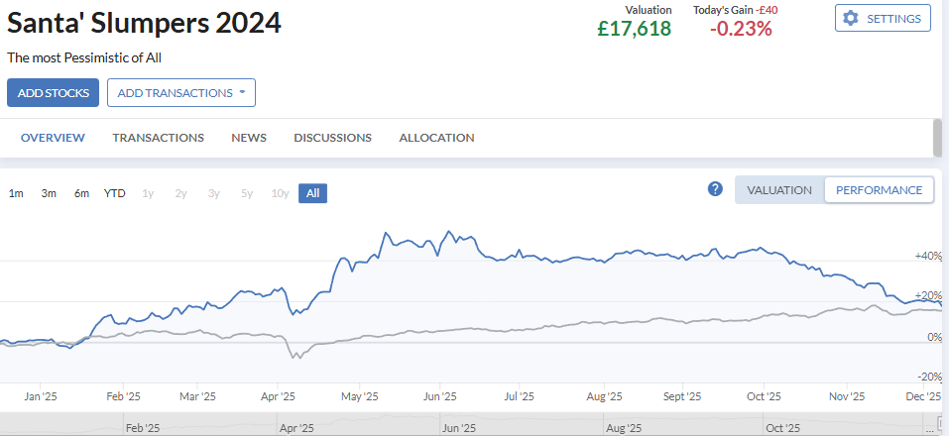Open the Settings gear button

[883, 18]
